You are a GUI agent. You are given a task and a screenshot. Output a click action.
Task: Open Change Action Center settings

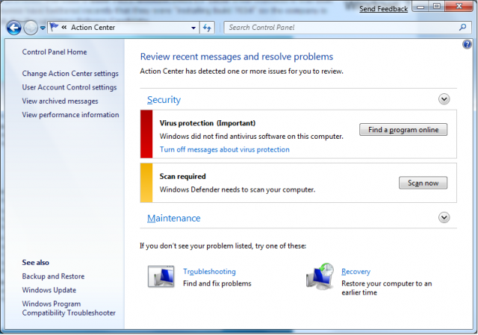pos(70,73)
